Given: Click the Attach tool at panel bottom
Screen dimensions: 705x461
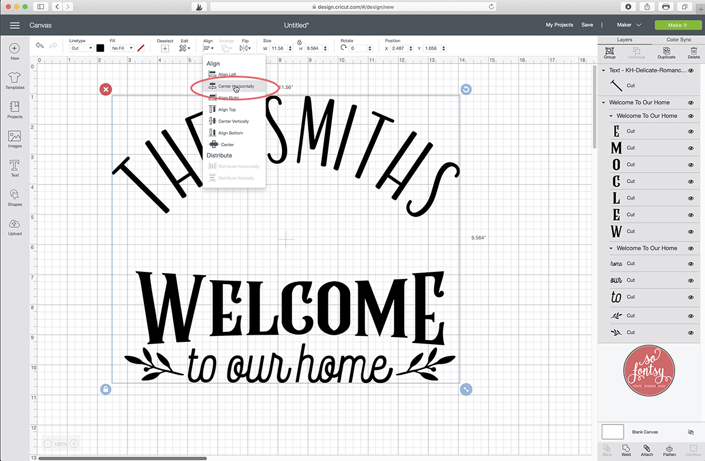Looking at the screenshot, I should coord(647,448).
